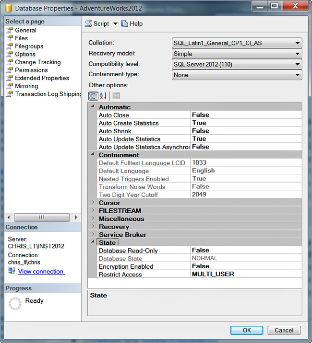
Task: Click the View connection link
Action: 41,272
